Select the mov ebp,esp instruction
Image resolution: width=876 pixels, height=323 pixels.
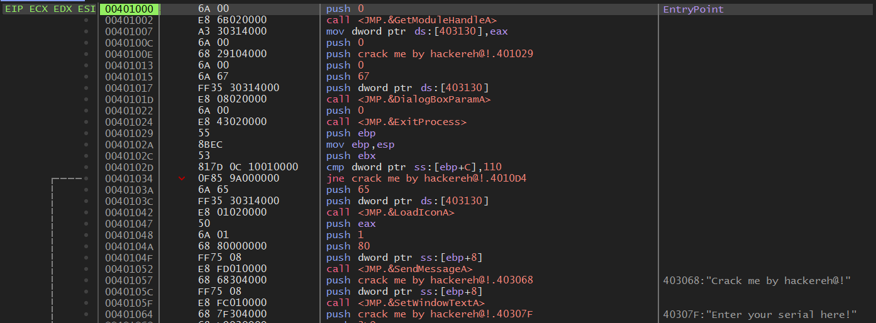360,145
